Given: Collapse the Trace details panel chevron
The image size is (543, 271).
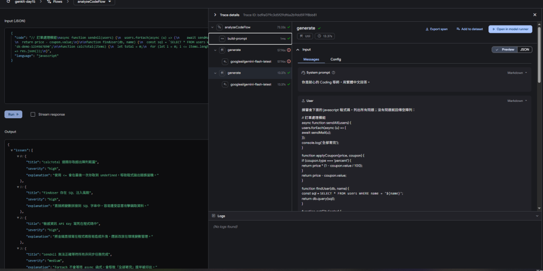Looking at the screenshot, I should 215,15.
